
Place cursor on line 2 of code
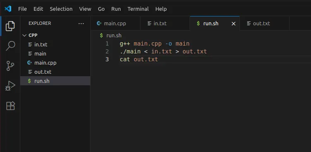point(163,52)
